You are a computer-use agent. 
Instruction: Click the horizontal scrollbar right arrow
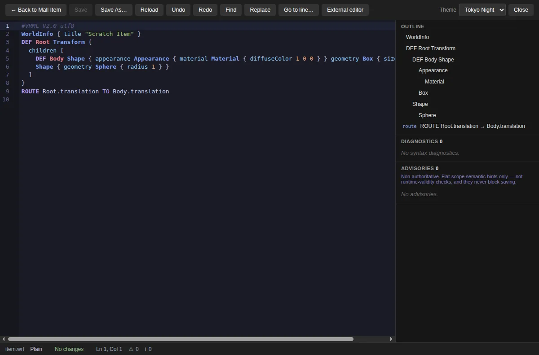point(391,339)
